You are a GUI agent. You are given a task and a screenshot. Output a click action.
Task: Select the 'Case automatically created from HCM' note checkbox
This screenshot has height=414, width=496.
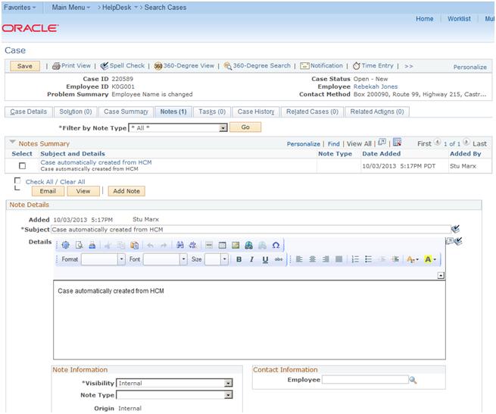click(x=22, y=165)
